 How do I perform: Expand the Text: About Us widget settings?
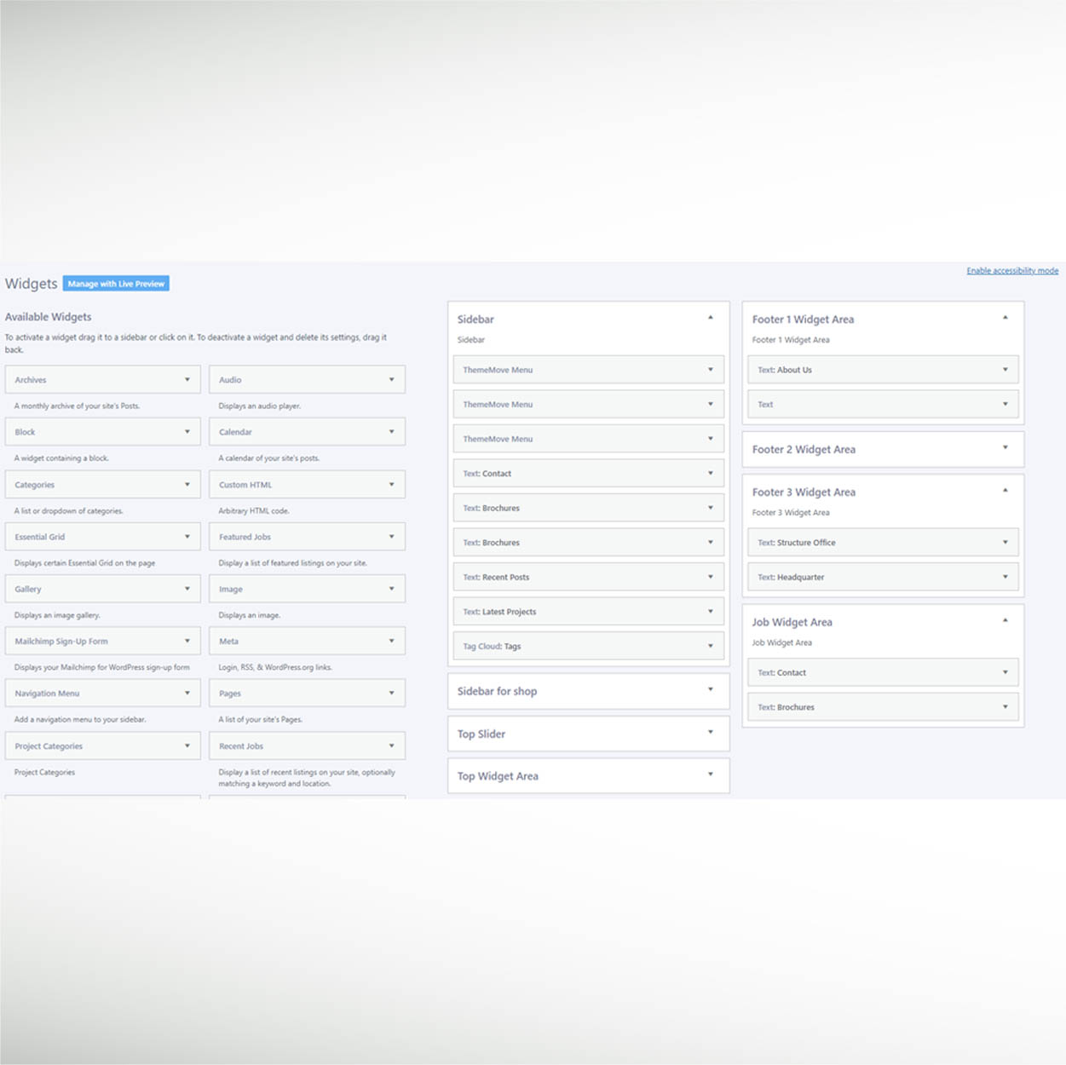click(1005, 370)
